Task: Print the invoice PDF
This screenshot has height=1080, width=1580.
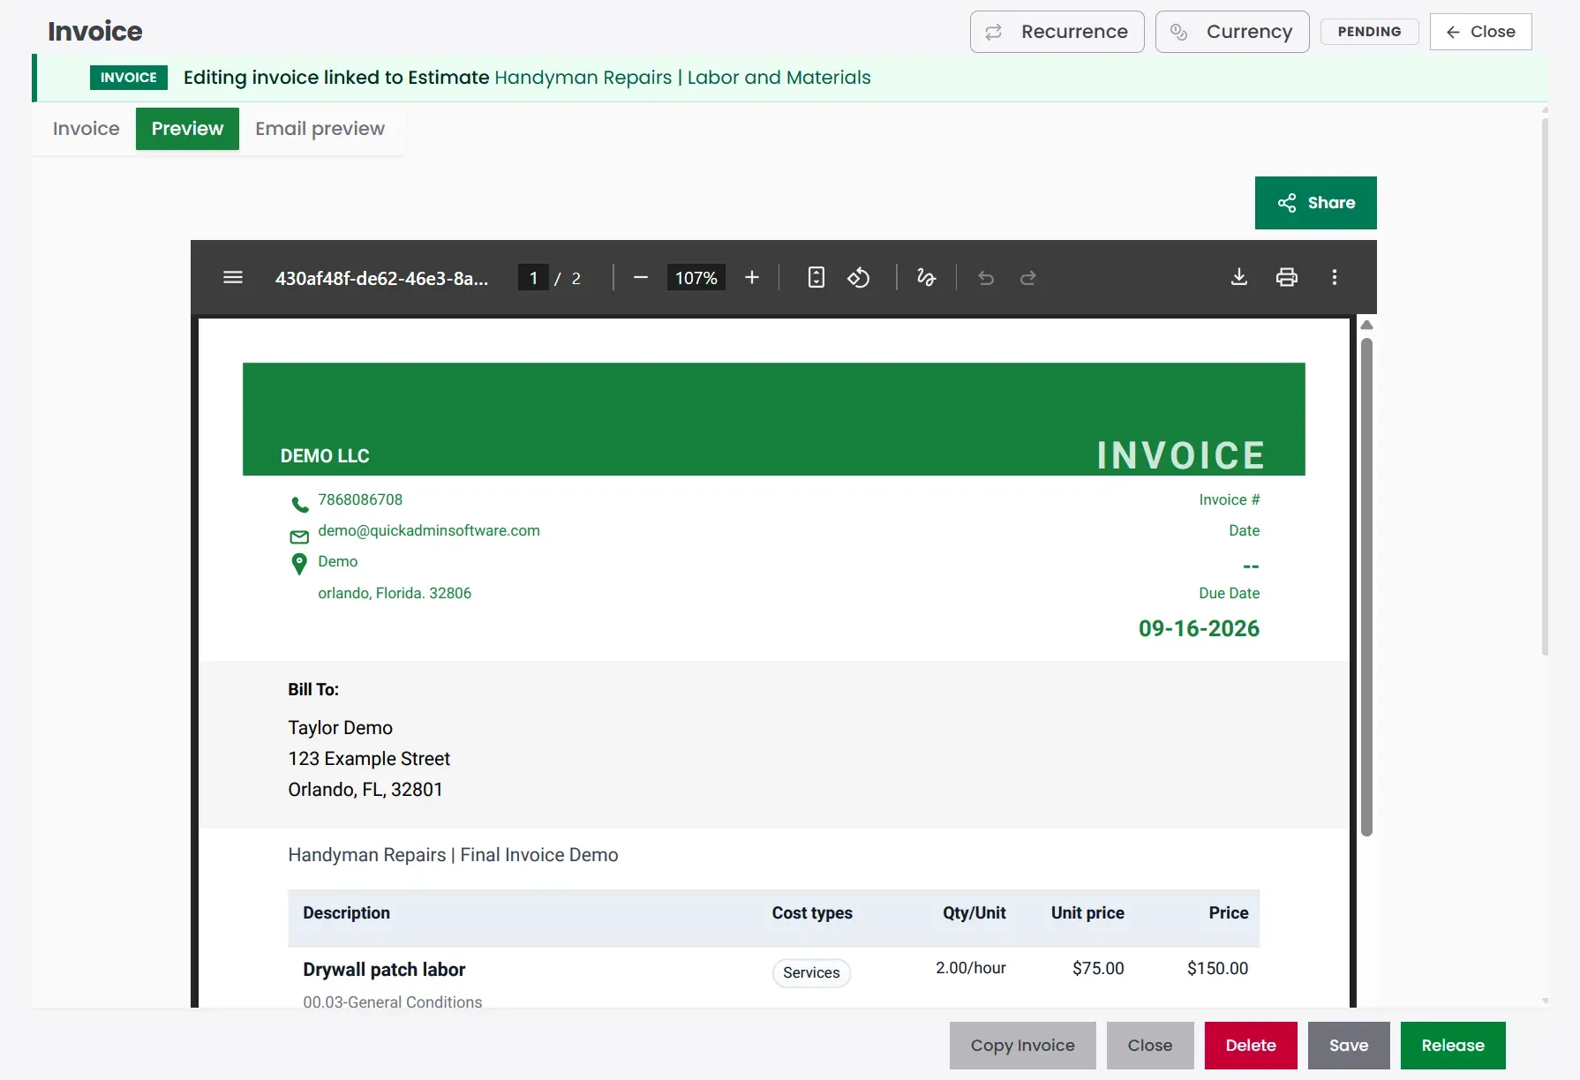Action: [1287, 278]
